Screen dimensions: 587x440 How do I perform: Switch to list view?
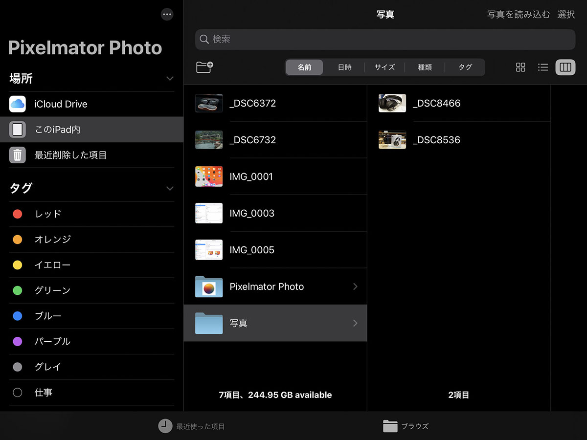tap(543, 67)
